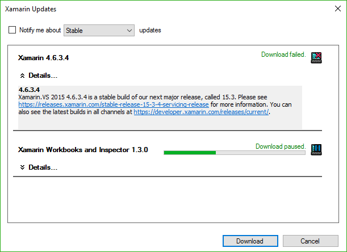Click the bold 4.6.3.4 version line in details
The image size is (347, 252).
(29, 90)
